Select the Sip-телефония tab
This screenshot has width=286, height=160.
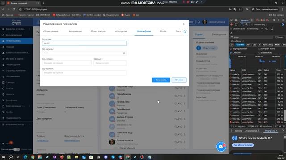(x=144, y=31)
